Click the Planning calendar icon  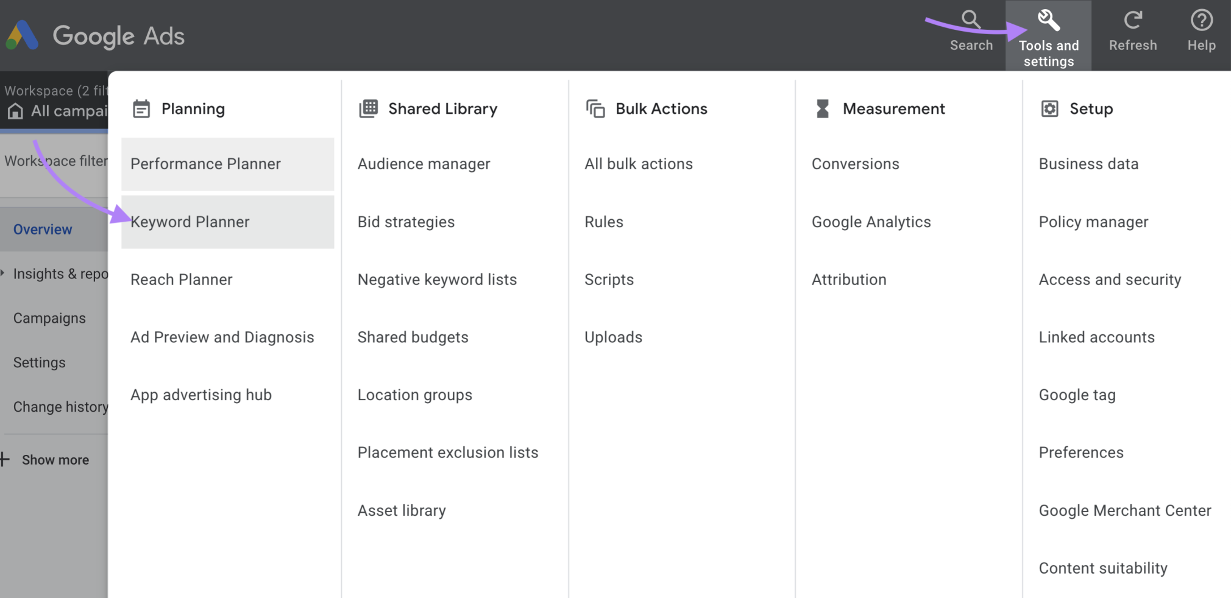click(x=141, y=109)
